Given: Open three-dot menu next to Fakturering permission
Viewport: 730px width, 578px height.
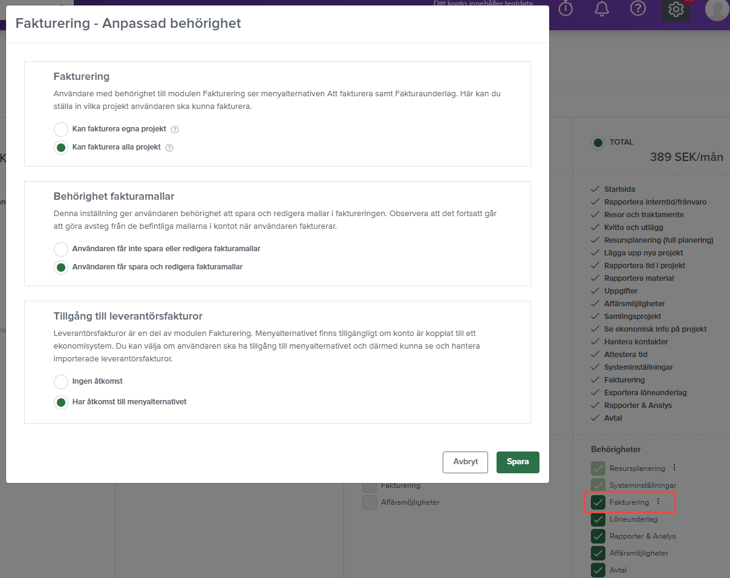Looking at the screenshot, I should 659,502.
